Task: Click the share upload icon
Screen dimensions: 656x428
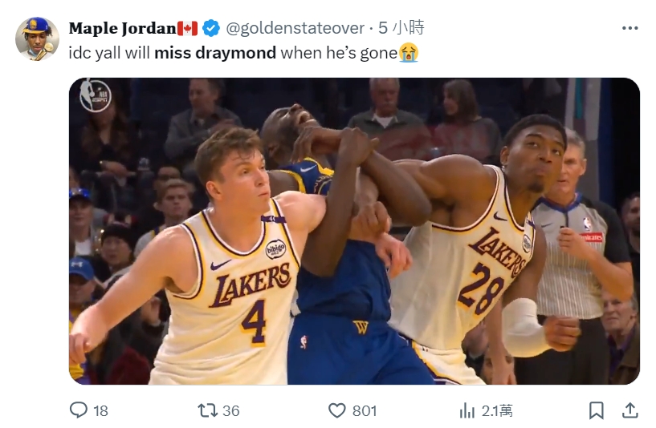Action: [630, 410]
